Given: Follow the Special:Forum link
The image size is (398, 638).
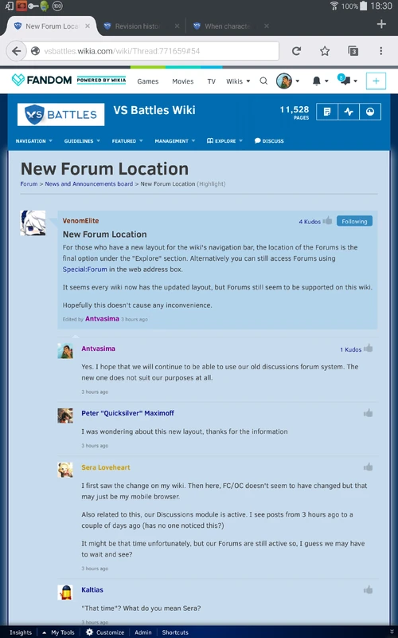Looking at the screenshot, I should tap(85, 270).
